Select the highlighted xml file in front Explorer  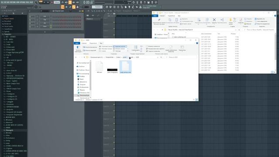coord(126,67)
